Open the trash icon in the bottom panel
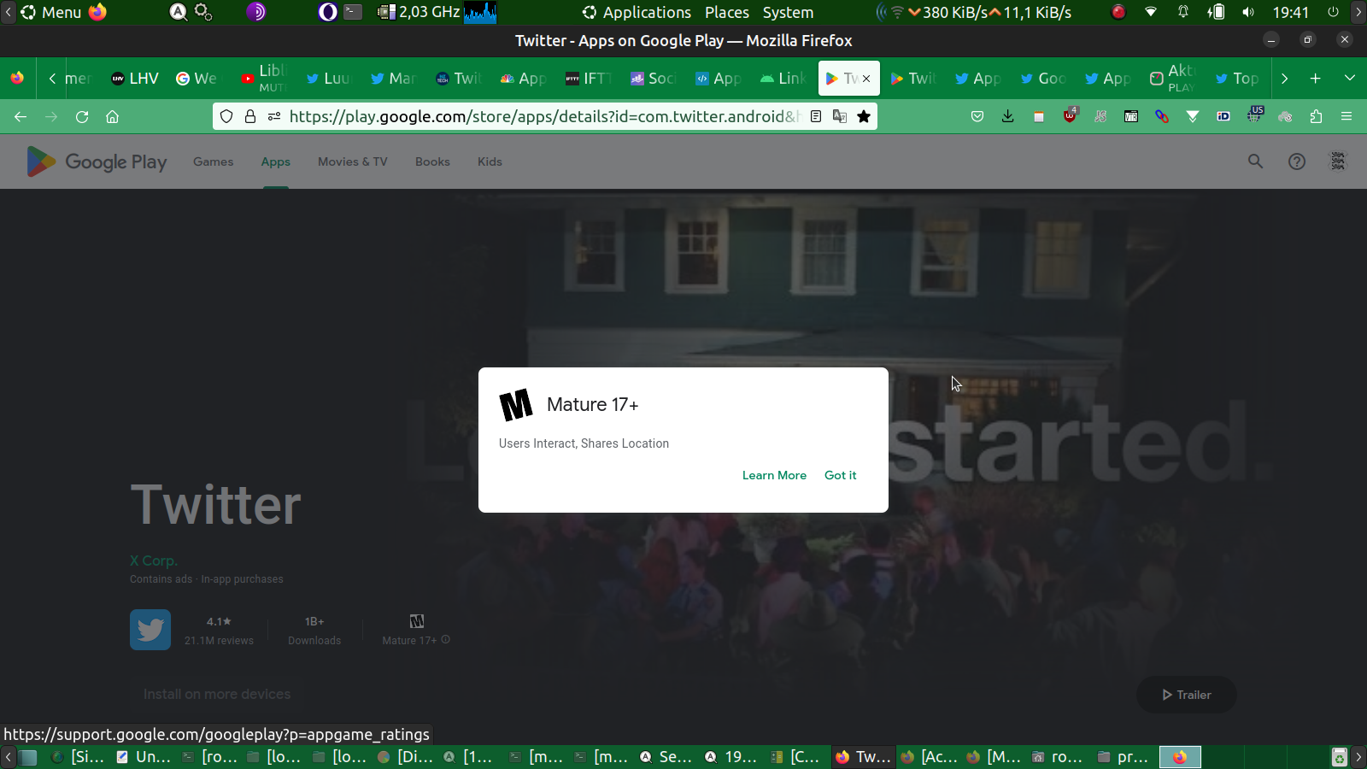 click(1340, 757)
